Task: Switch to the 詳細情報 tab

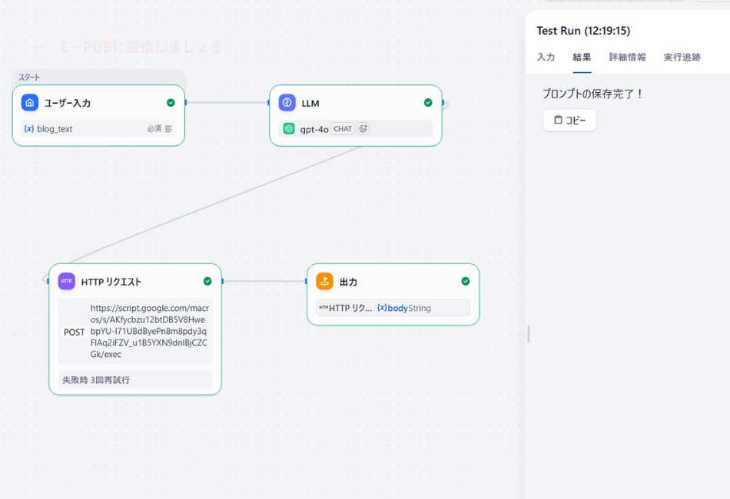Action: click(x=627, y=58)
